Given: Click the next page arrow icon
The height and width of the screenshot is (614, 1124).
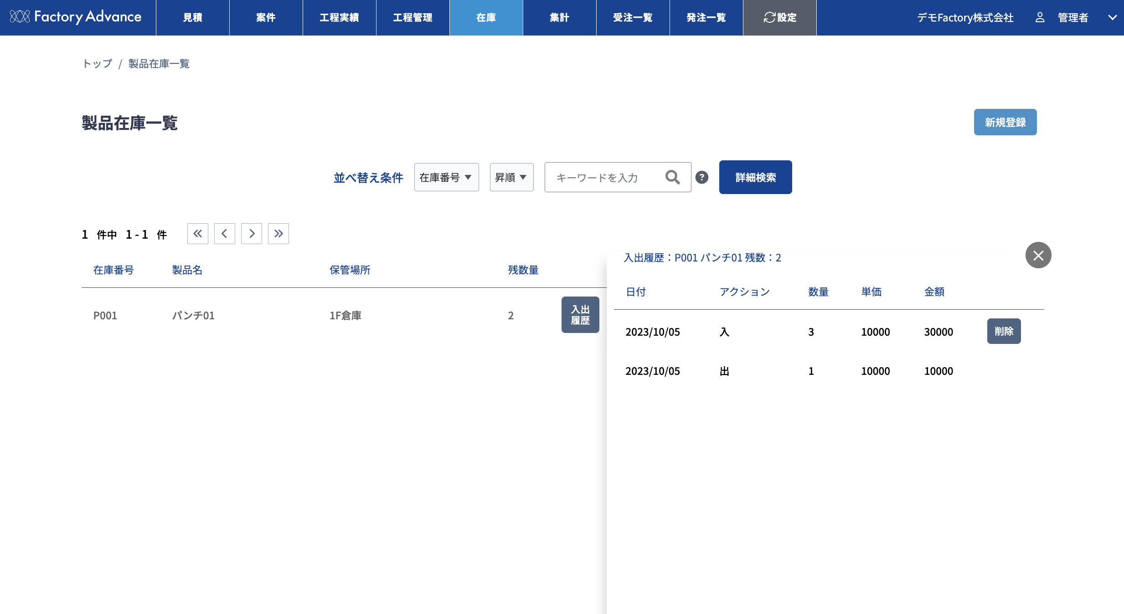Looking at the screenshot, I should click(251, 234).
